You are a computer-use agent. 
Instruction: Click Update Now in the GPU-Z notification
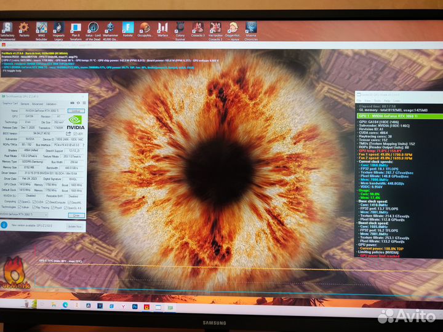pos(73,226)
